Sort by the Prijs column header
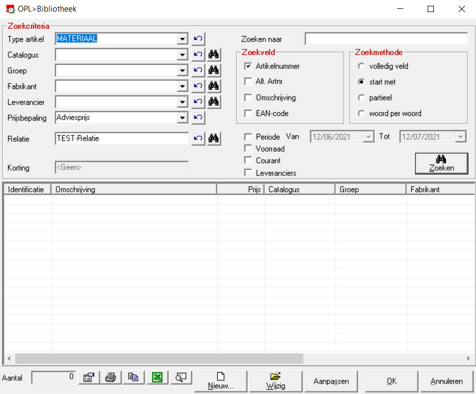 240,190
